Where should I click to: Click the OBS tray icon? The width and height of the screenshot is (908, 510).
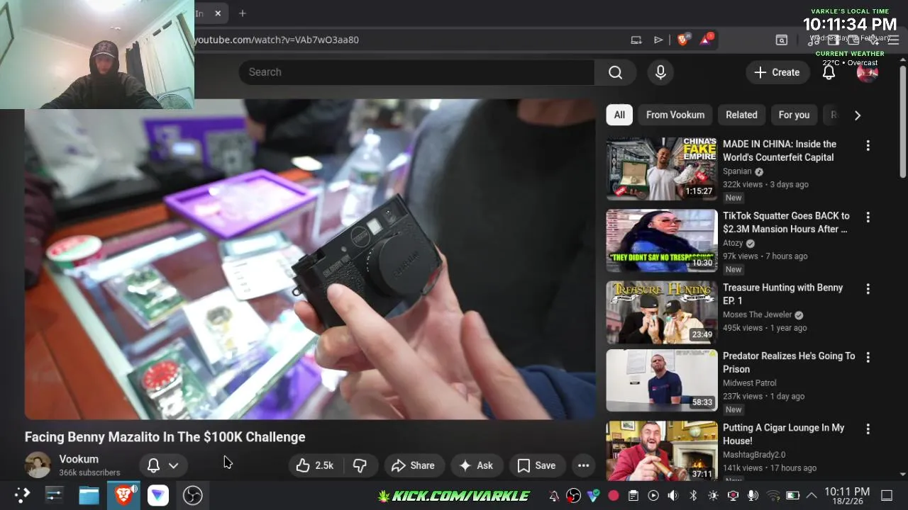pos(574,495)
